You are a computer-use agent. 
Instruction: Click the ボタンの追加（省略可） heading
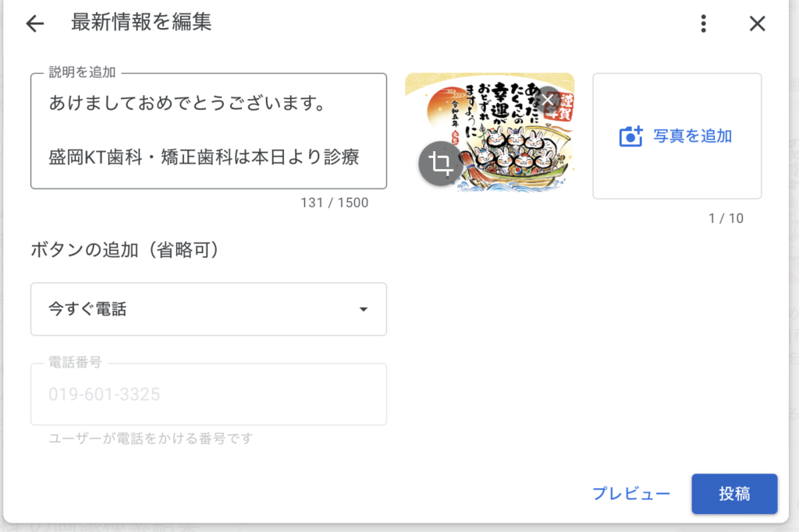pos(124,249)
